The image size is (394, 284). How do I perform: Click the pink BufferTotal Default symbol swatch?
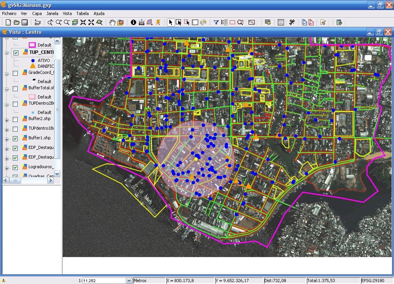coord(32,97)
